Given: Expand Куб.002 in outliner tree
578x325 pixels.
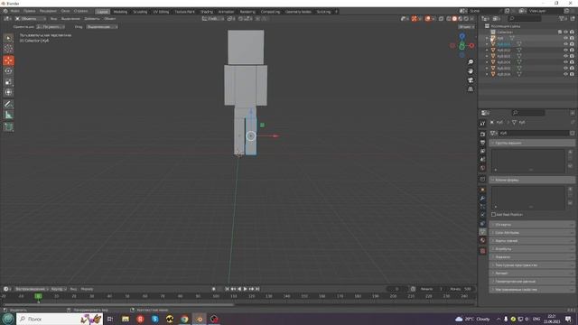Looking at the screenshot, I should click(x=487, y=51).
